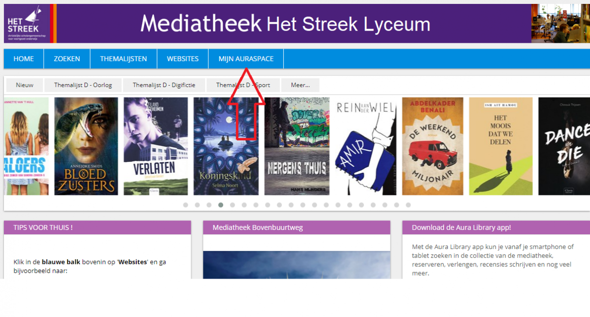Viewport: 590px width, 317px height.
Task: Open De Weekend Miljonair book cover
Action: coord(433,146)
